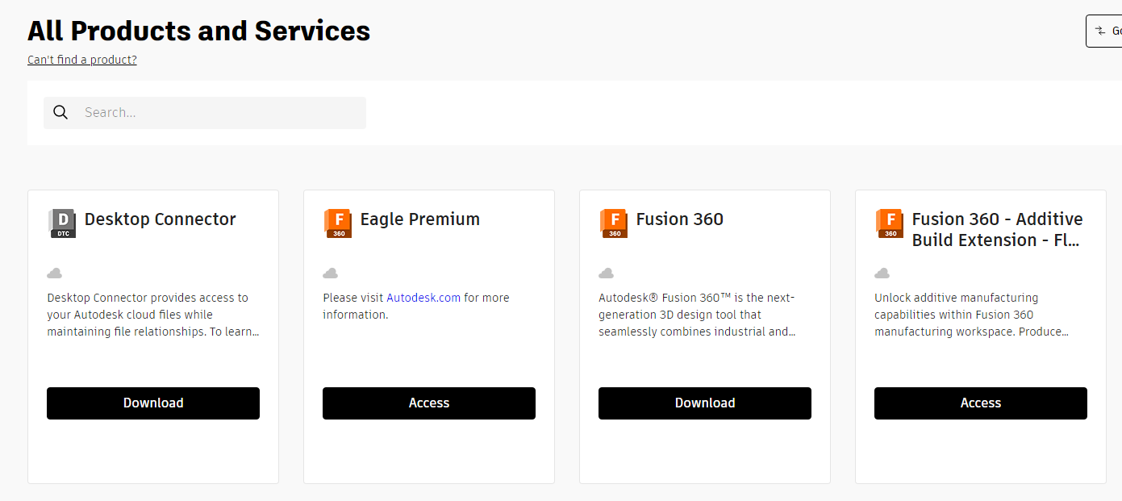Follow the Autodesk.com link in Eagle Premium
This screenshot has width=1122, height=501.
pos(423,298)
